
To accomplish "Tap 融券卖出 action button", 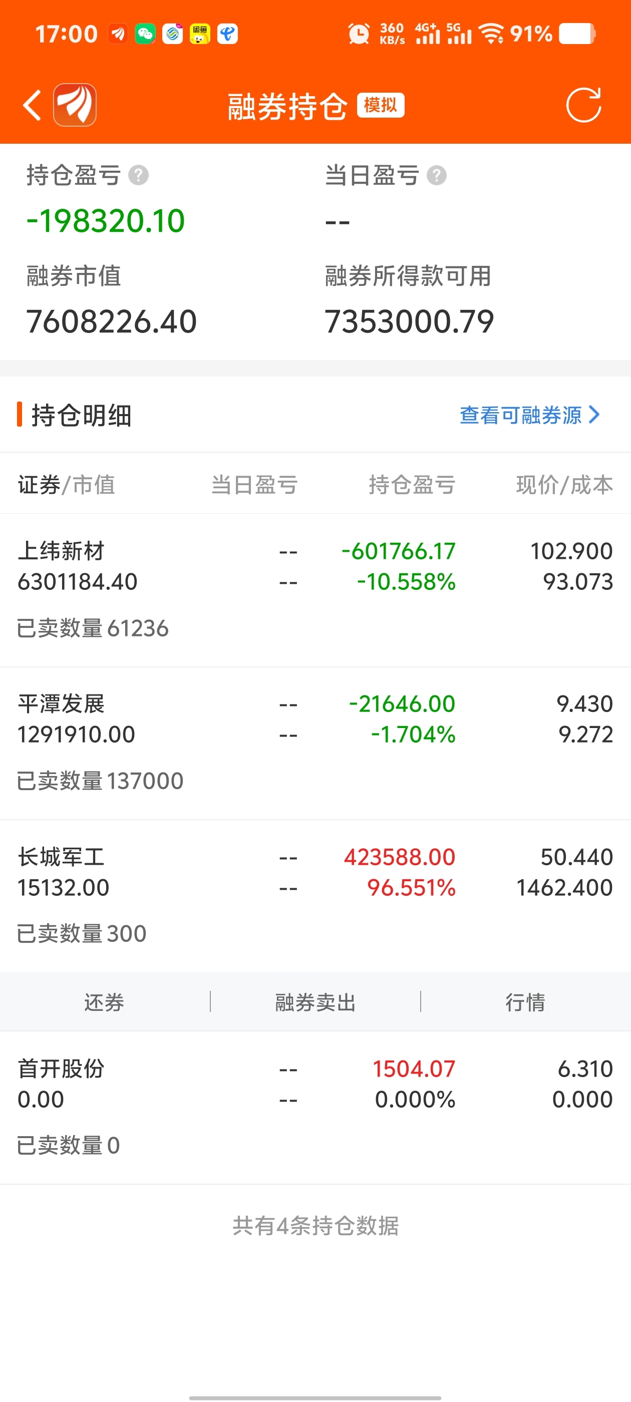I will coord(315,1002).
